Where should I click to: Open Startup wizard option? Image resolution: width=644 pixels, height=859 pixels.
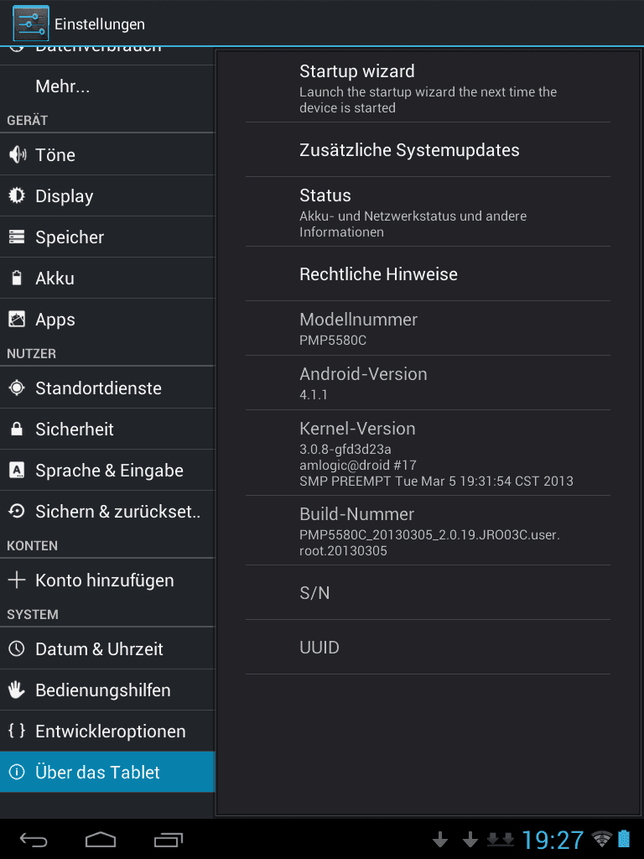pos(428,88)
